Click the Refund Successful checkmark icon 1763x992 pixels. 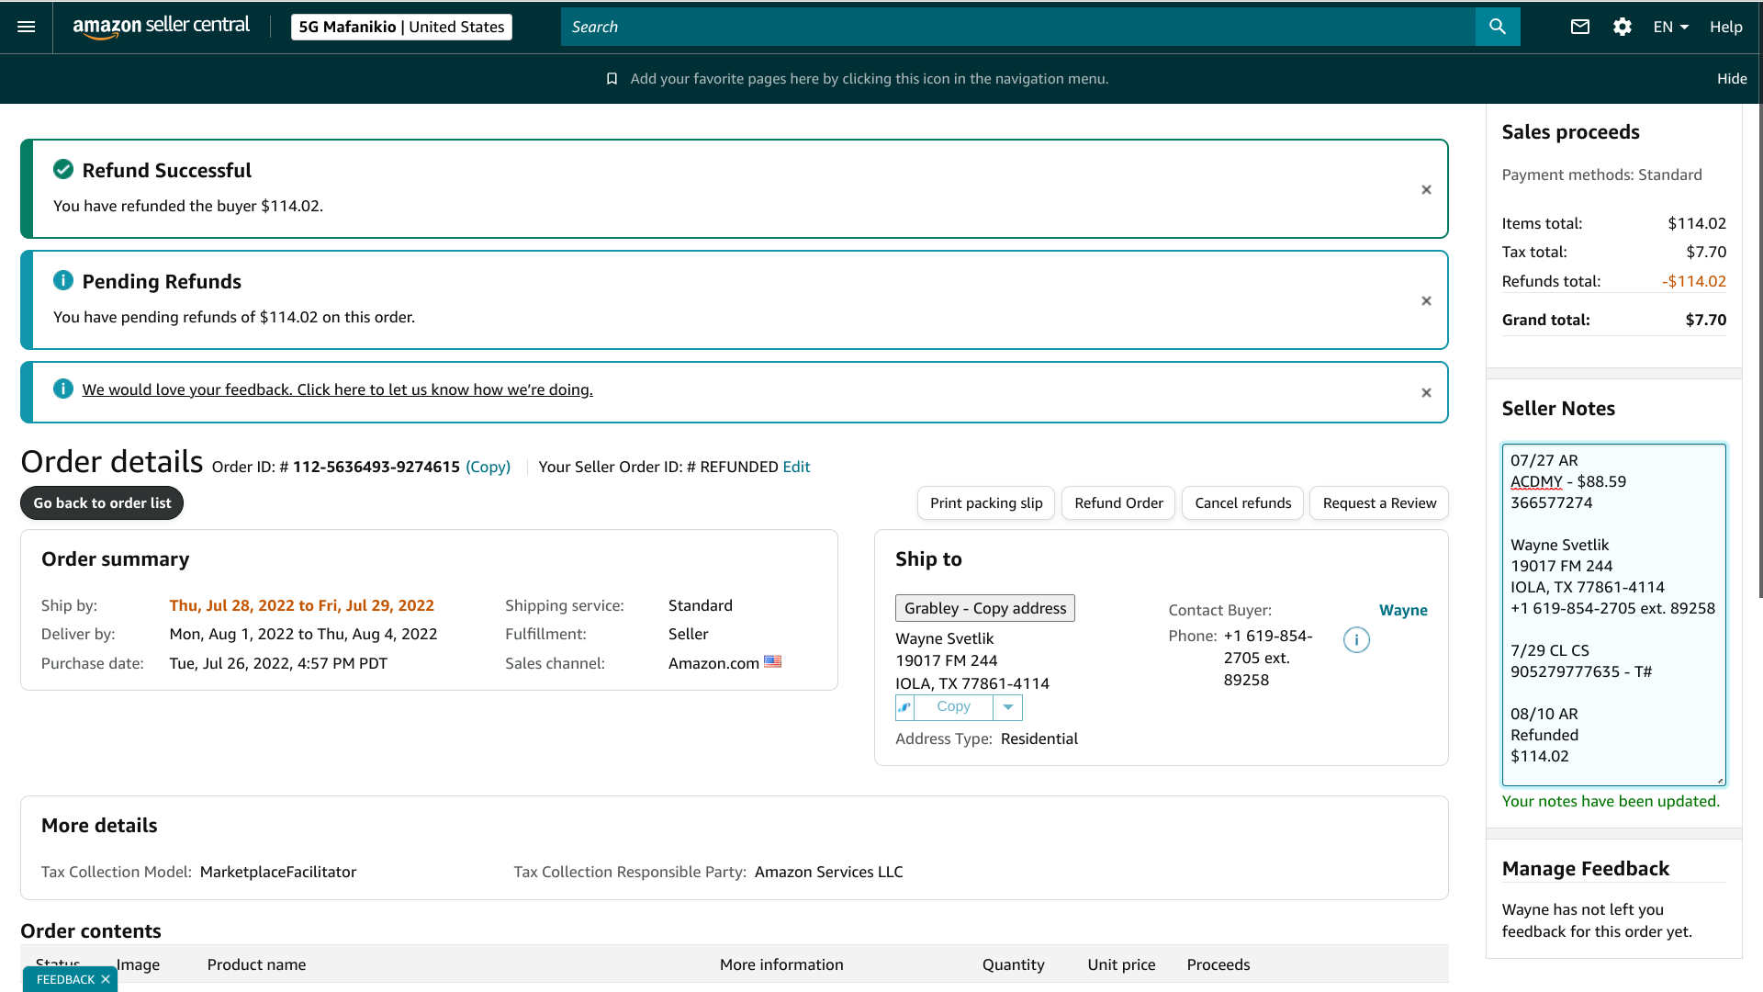click(63, 169)
